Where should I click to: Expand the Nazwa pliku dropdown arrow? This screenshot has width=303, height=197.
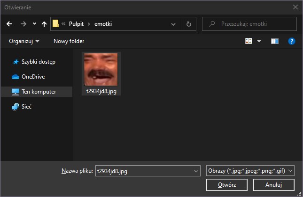196,171
